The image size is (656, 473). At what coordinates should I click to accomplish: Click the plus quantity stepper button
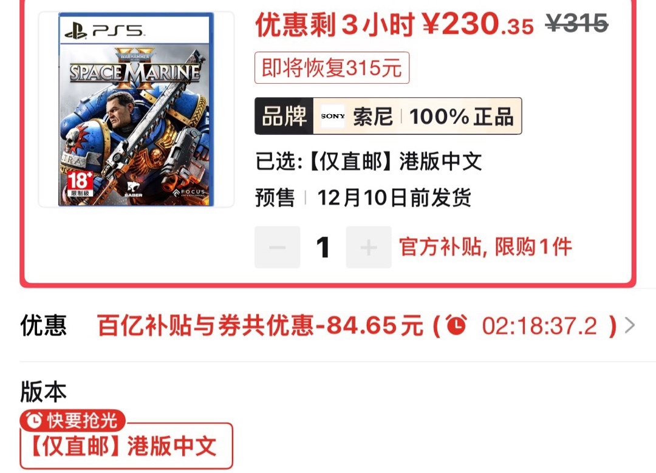point(369,247)
